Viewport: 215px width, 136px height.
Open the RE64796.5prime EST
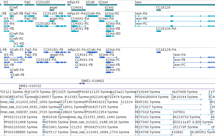[154, 134]
